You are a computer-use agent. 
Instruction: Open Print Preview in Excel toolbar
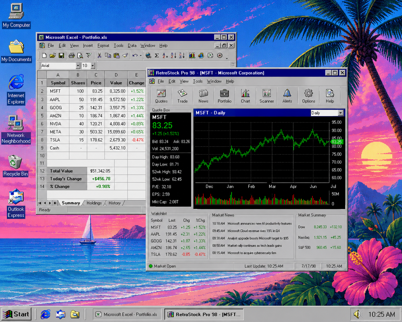80,55
